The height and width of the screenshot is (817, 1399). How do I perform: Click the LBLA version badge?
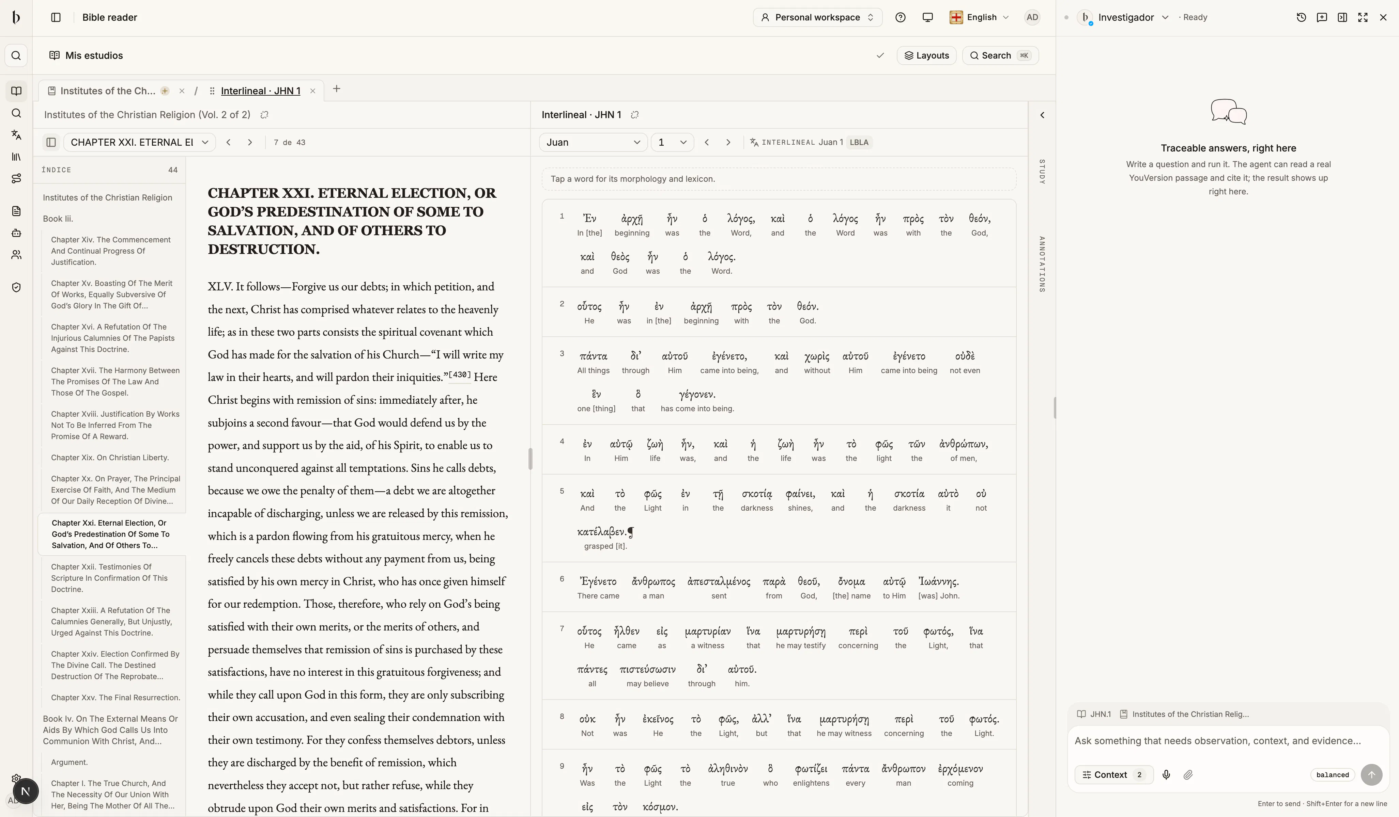pyautogui.click(x=859, y=143)
